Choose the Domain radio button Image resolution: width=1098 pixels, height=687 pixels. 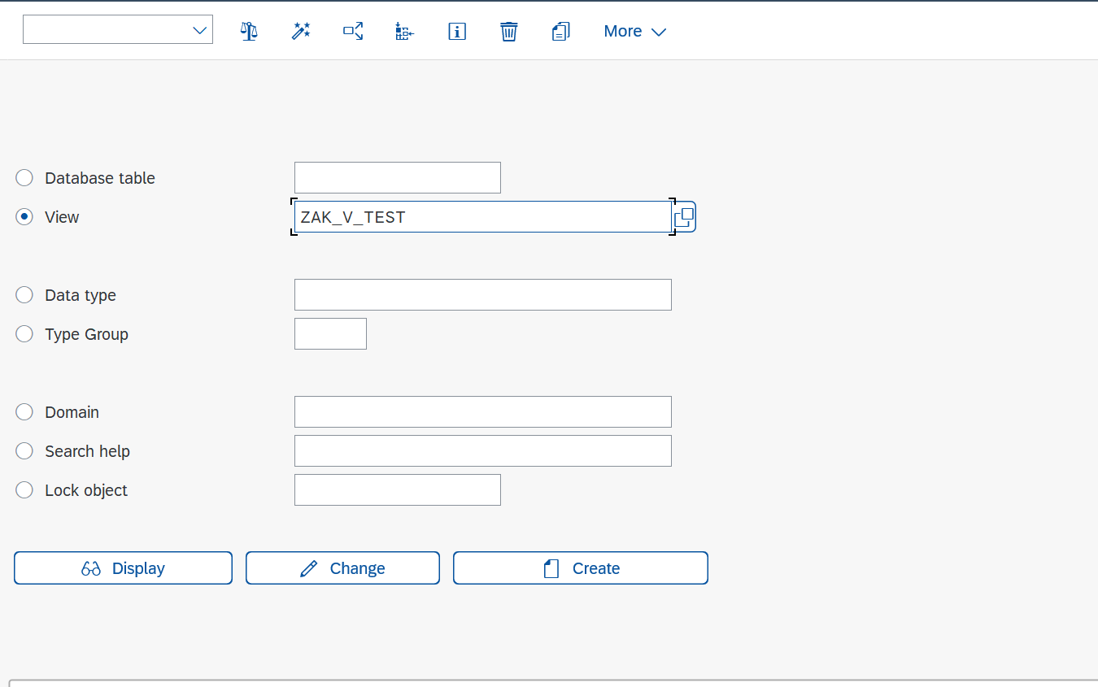[24, 412]
